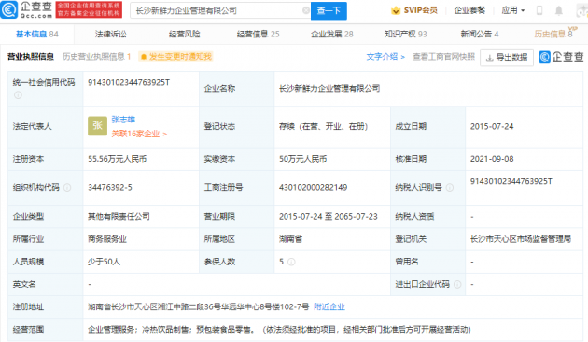The width and height of the screenshot is (588, 342).
Task: Select business term 2015-07-24 至 2065-07-23
Action: (x=329, y=216)
